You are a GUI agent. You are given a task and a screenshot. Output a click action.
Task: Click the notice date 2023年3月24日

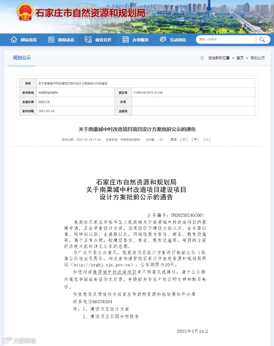(192, 331)
